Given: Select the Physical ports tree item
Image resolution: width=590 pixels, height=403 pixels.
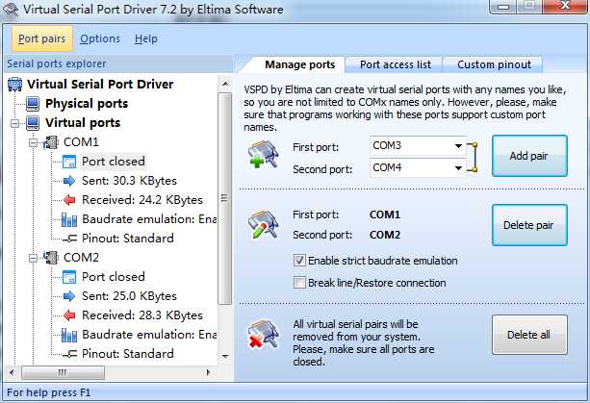Looking at the screenshot, I should pos(87,104).
